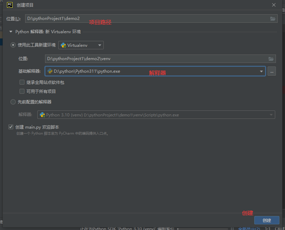Open the Virtualenv tool dropdown
285x230 pixels.
click(x=81, y=45)
